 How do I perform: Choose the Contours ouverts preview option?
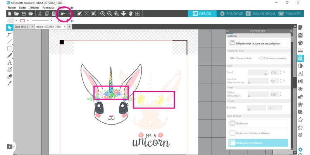tap(273, 58)
